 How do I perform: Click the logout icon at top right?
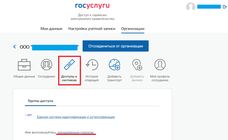(225, 7)
